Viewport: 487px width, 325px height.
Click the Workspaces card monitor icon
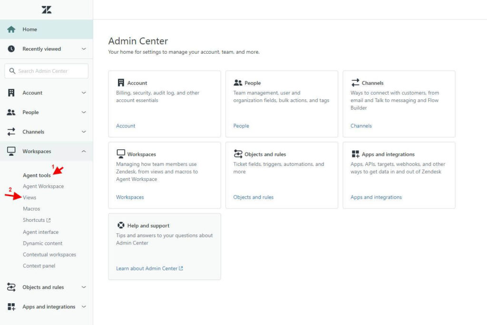121,154
